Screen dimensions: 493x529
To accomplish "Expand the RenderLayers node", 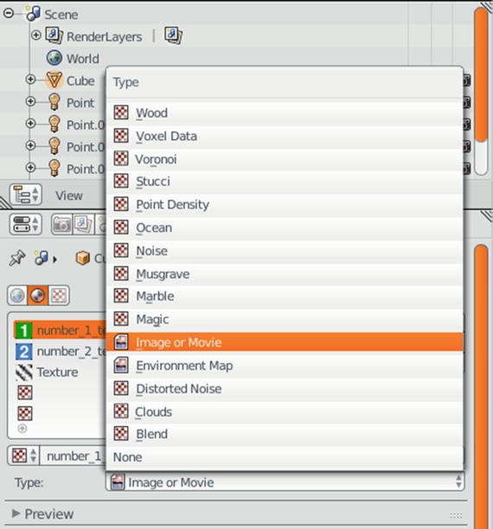I will [x=35, y=35].
